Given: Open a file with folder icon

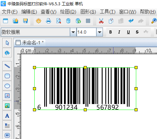Looking at the screenshot, I should (16, 21).
